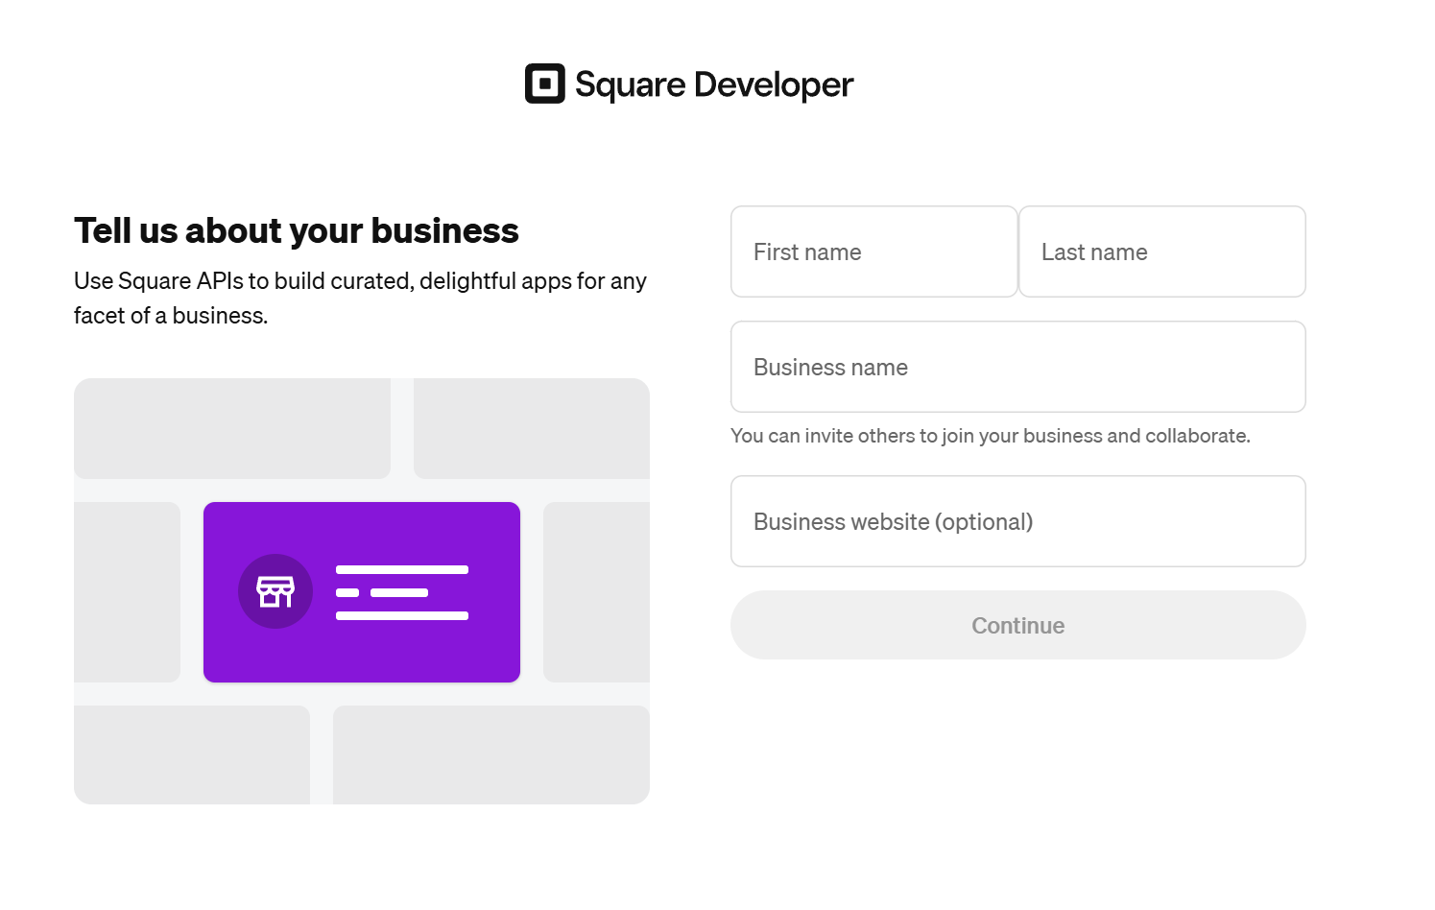Viewport: 1435px width, 910px height.
Task: Click the invite others helper text
Action: [990, 436]
